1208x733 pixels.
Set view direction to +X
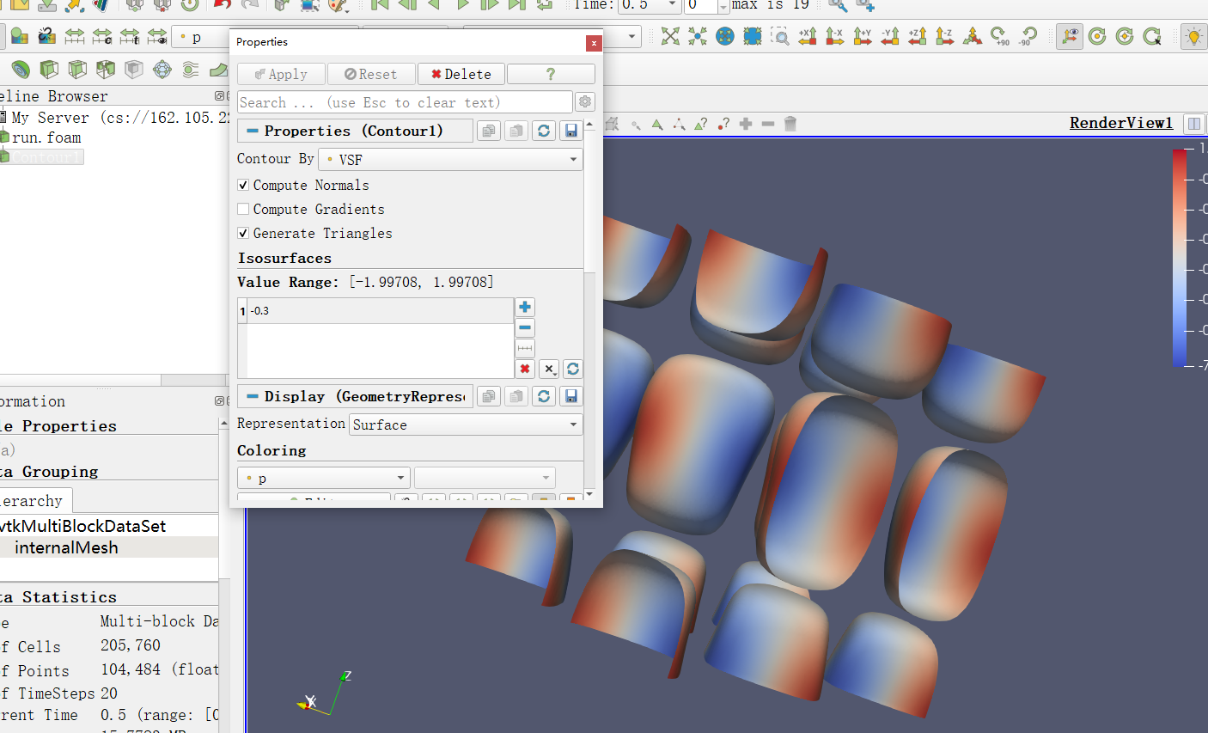point(808,36)
